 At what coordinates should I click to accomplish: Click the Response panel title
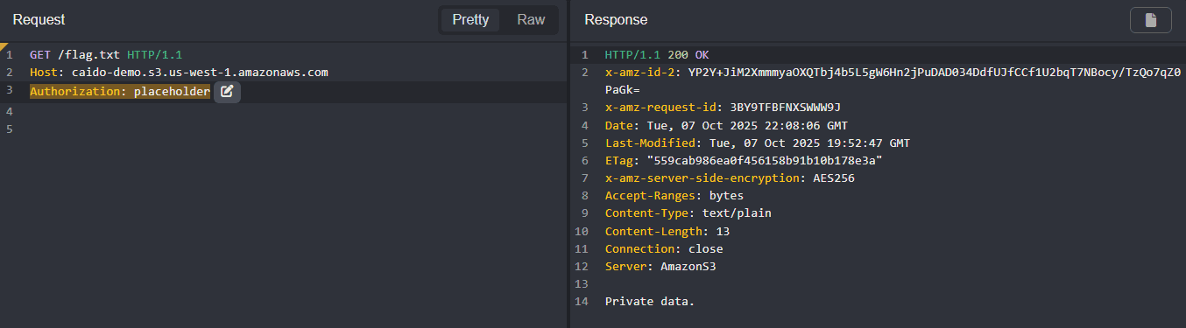(616, 20)
